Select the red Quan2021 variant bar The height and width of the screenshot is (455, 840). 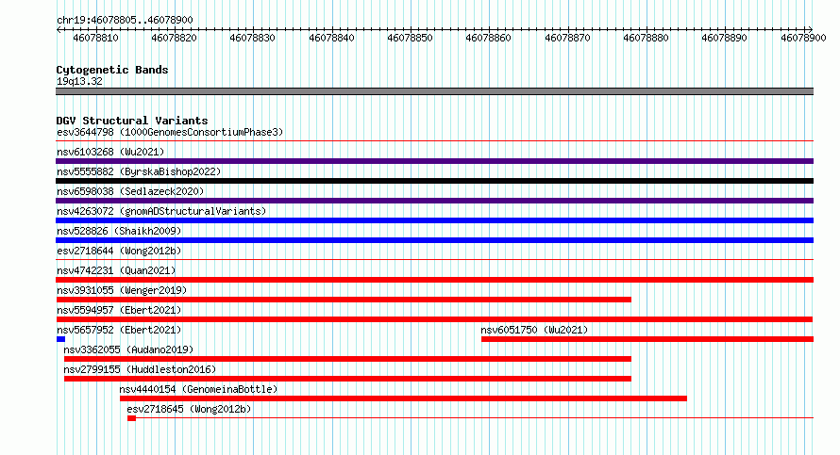(434, 280)
